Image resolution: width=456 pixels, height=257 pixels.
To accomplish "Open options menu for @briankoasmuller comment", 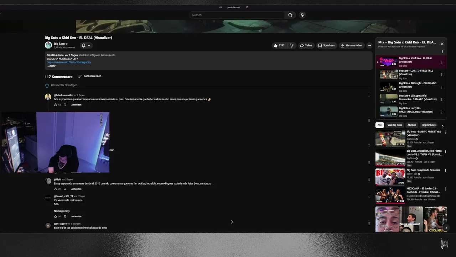I will coord(369,95).
